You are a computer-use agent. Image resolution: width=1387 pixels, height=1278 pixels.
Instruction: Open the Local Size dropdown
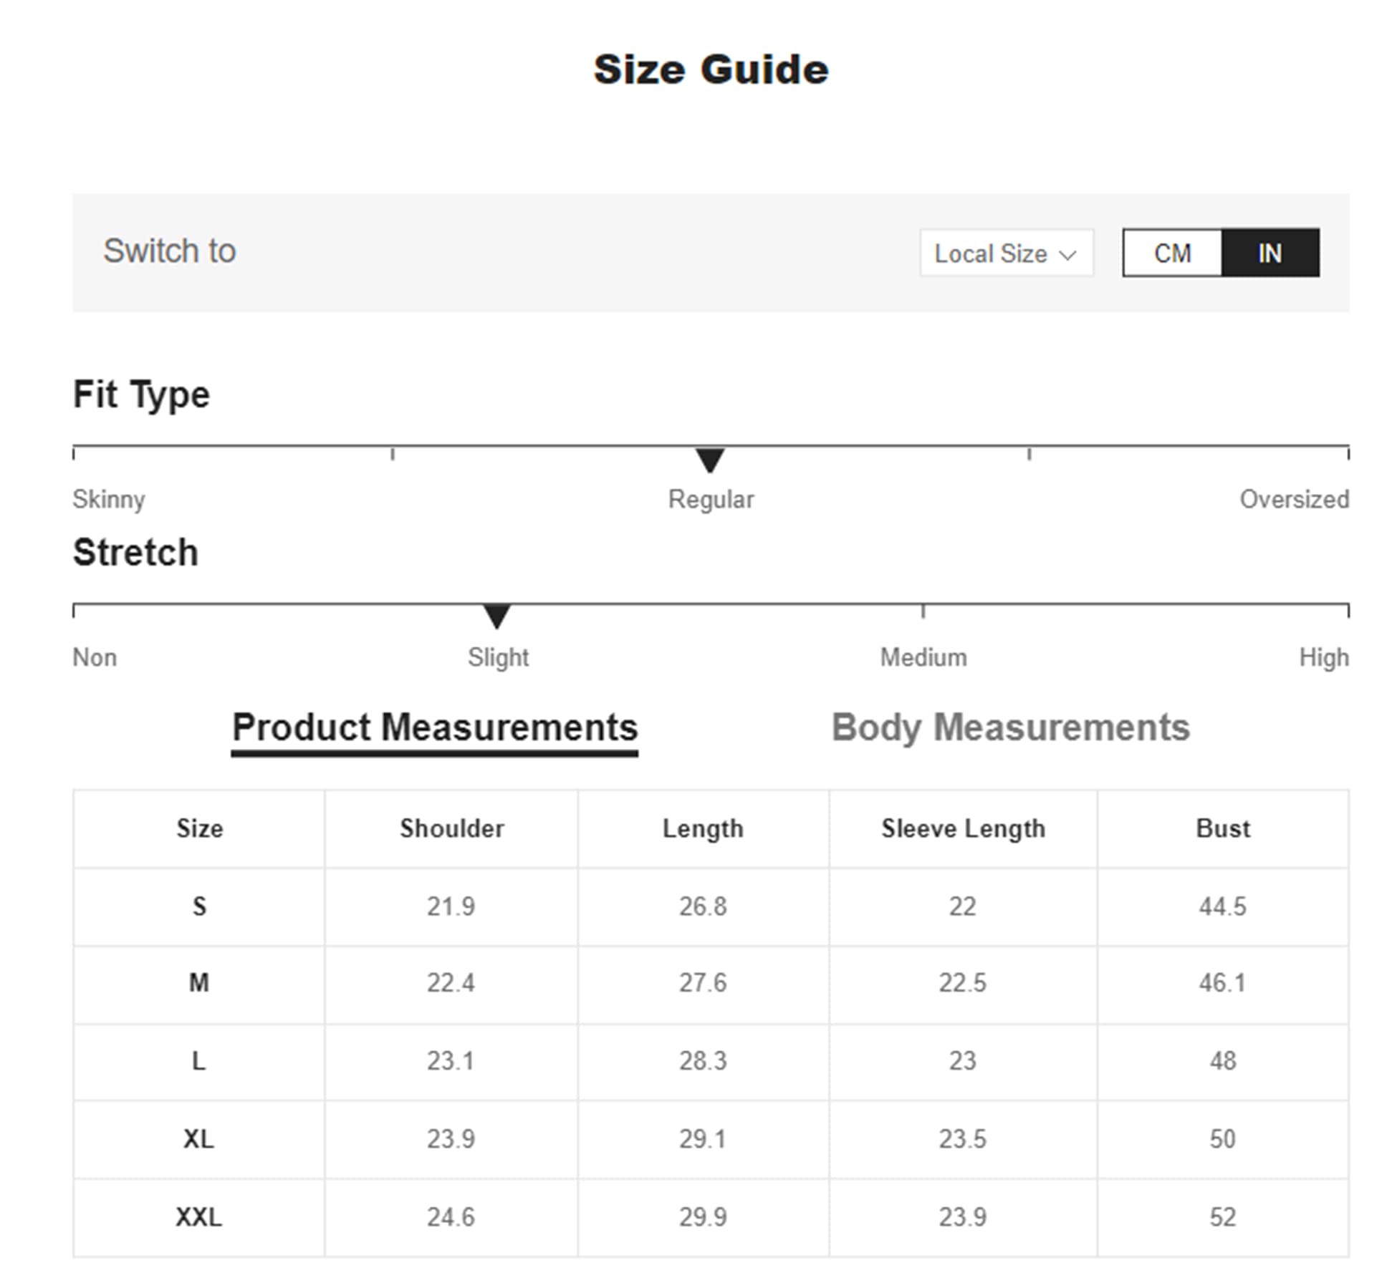coord(1005,253)
